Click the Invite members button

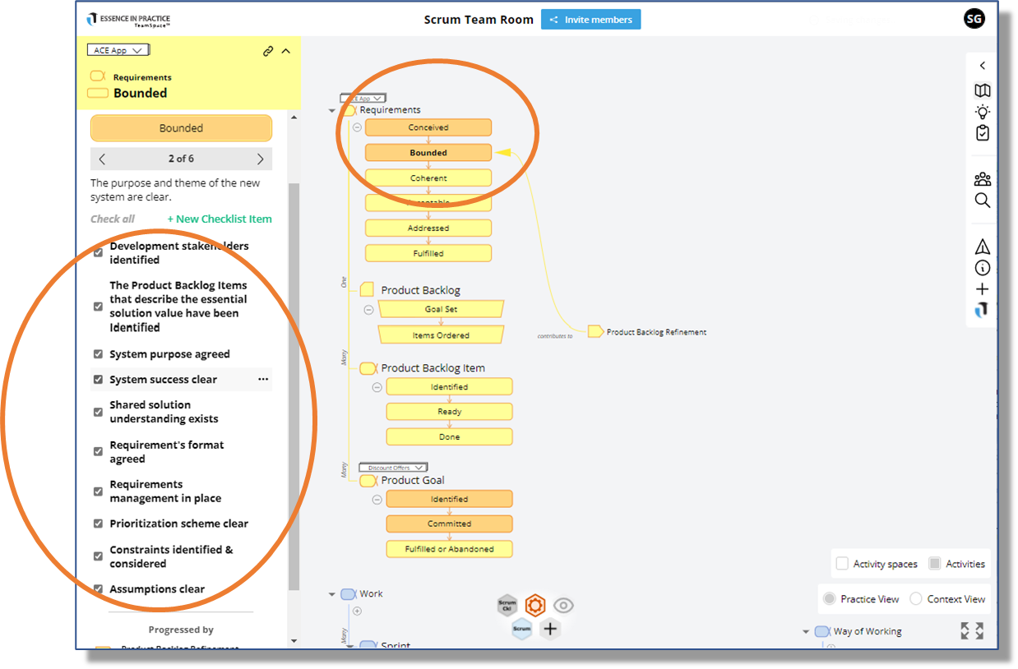590,20
